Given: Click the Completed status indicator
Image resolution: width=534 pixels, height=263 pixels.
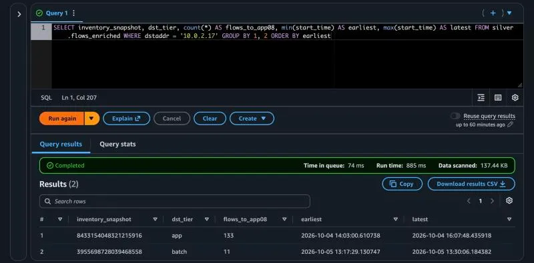Looking at the screenshot, I should pos(65,166).
